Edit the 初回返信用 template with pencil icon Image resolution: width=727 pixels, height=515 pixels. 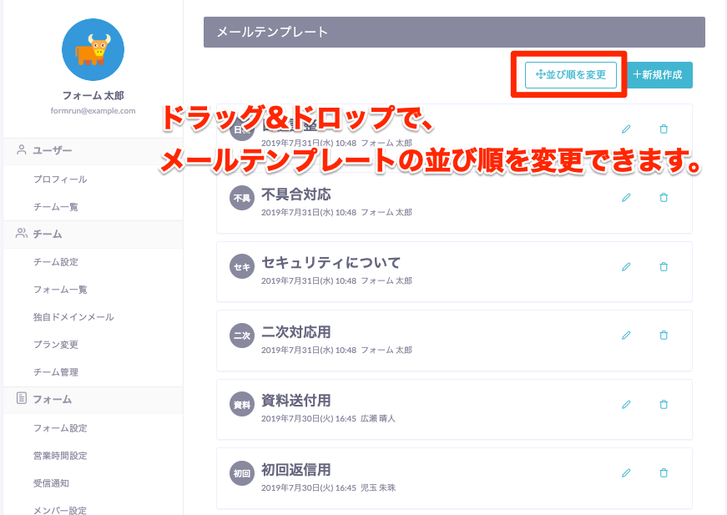[626, 472]
